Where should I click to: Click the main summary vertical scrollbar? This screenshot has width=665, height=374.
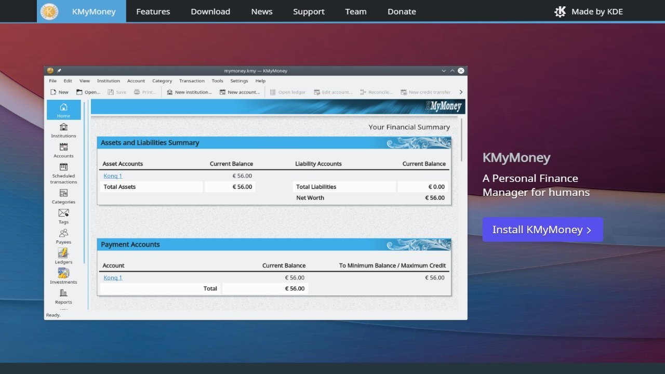point(461,139)
